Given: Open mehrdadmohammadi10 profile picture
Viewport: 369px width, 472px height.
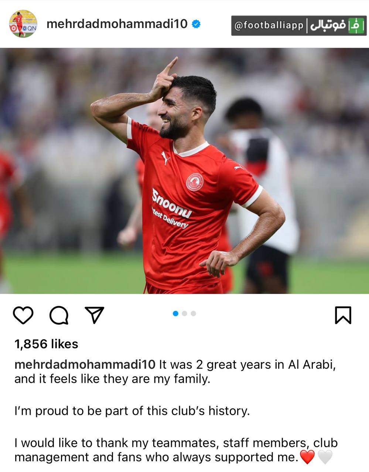Looking at the screenshot, I should 23,24.
